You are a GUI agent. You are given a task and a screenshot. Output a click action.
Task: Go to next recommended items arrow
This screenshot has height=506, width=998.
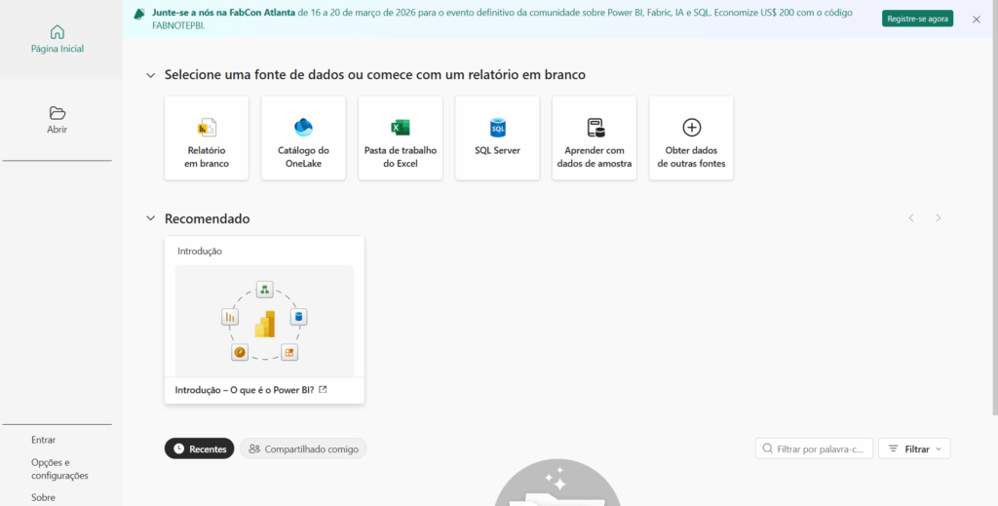pos(939,218)
